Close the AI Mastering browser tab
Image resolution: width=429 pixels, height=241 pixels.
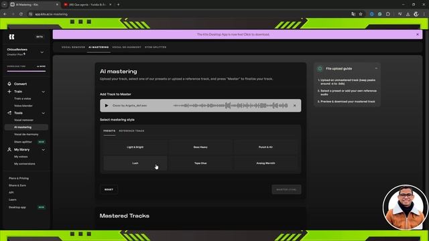click(57, 5)
